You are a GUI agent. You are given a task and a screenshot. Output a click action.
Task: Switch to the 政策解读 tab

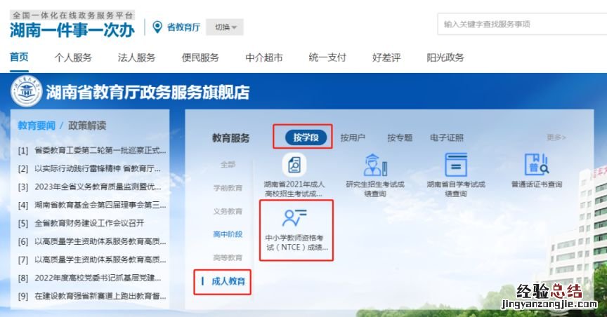87,126
